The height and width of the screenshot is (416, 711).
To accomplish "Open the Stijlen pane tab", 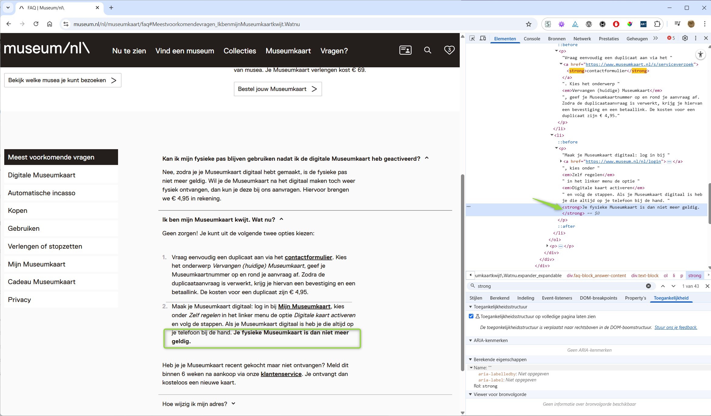I will pyautogui.click(x=476, y=298).
